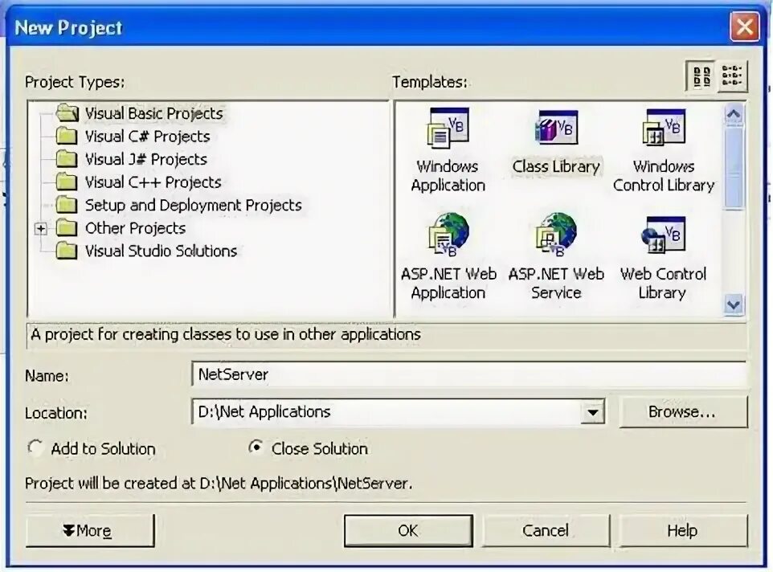The image size is (773, 572).
Task: Click the Help button
Action: (x=681, y=530)
